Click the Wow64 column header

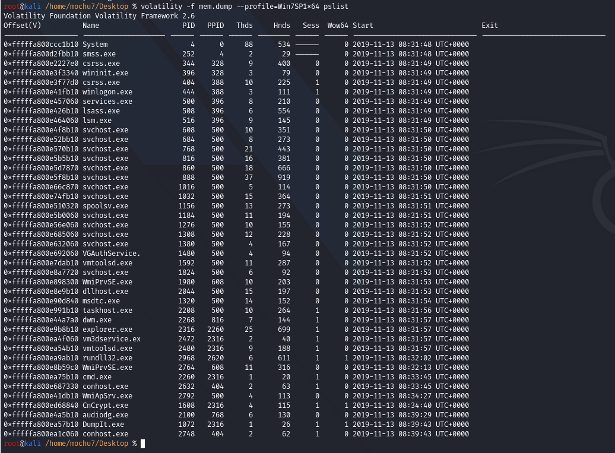(337, 25)
